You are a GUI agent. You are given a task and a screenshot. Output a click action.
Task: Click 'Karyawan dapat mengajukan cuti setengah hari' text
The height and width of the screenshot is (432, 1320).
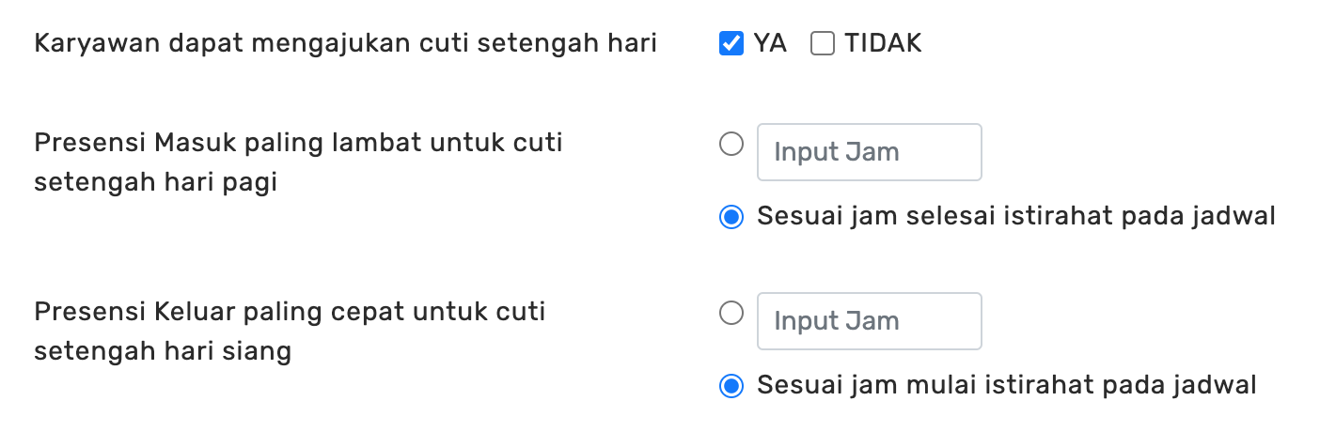[x=345, y=43]
